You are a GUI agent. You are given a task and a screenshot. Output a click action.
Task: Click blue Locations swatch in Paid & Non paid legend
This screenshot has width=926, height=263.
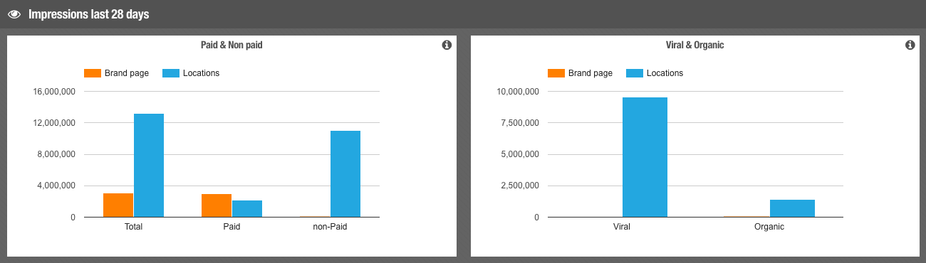pos(171,73)
